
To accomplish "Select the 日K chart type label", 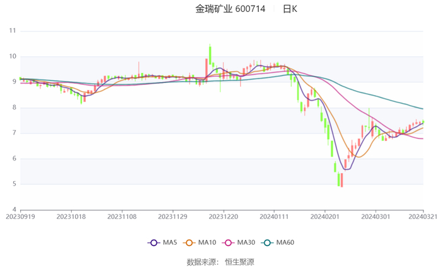I will [x=289, y=9].
